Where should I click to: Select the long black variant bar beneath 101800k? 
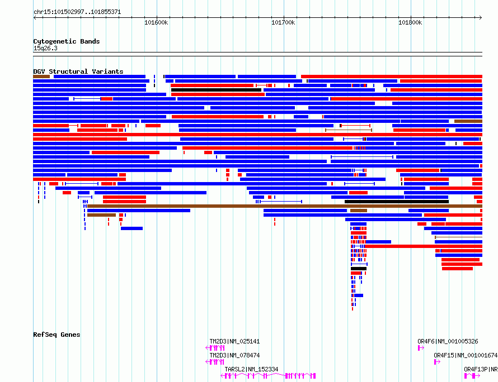397,202
